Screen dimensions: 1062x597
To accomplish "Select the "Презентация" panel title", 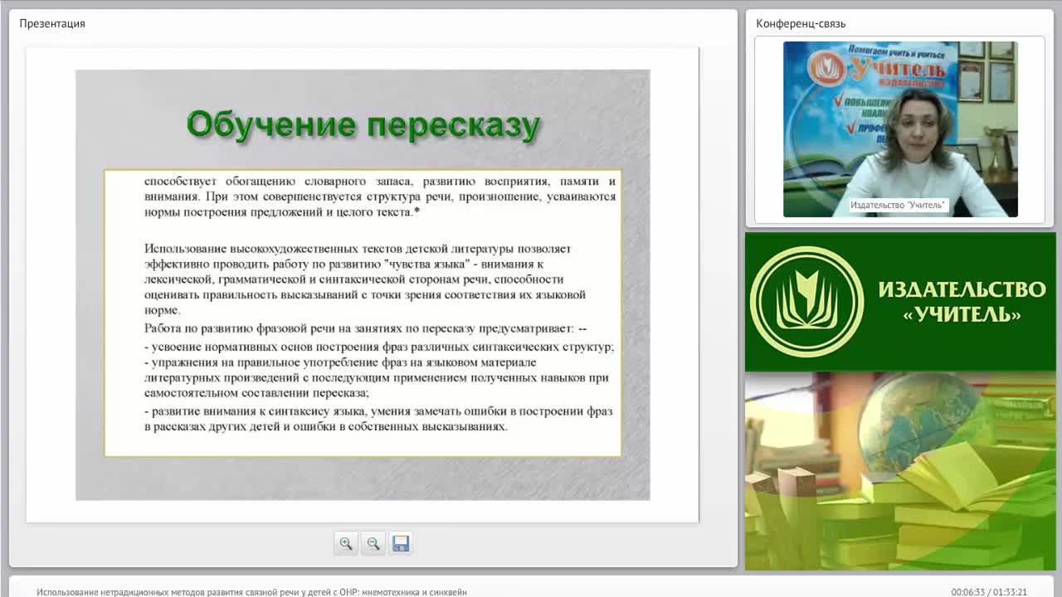I will [52, 23].
